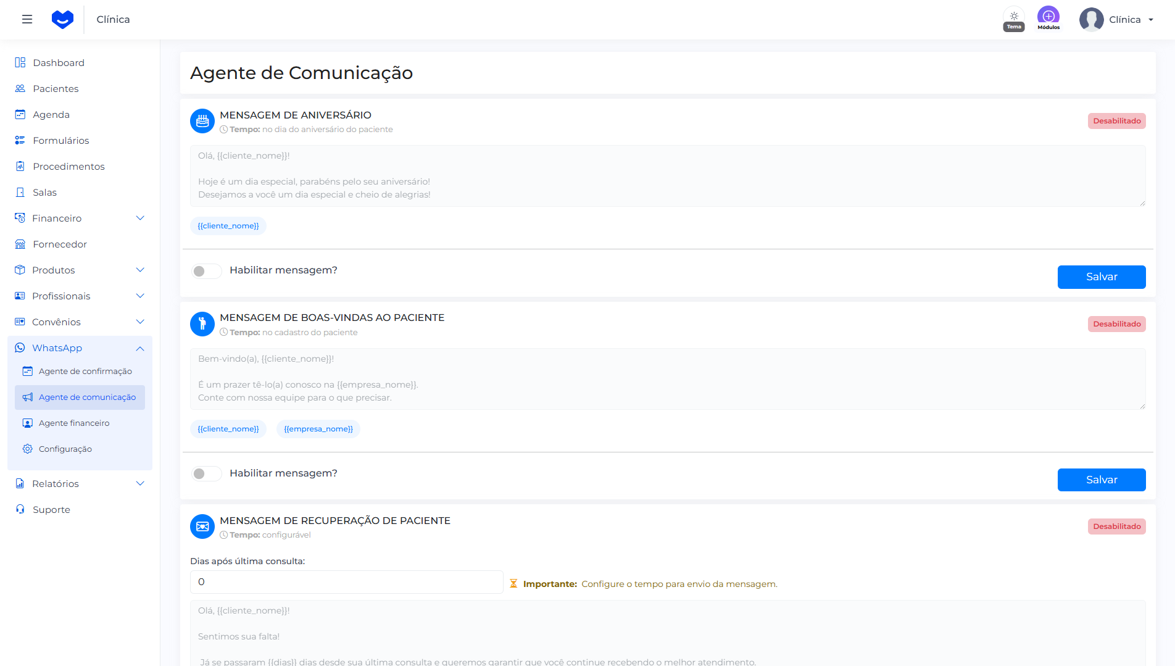1175x666 pixels.
Task: Enable the birthday message toggle
Action: [206, 271]
